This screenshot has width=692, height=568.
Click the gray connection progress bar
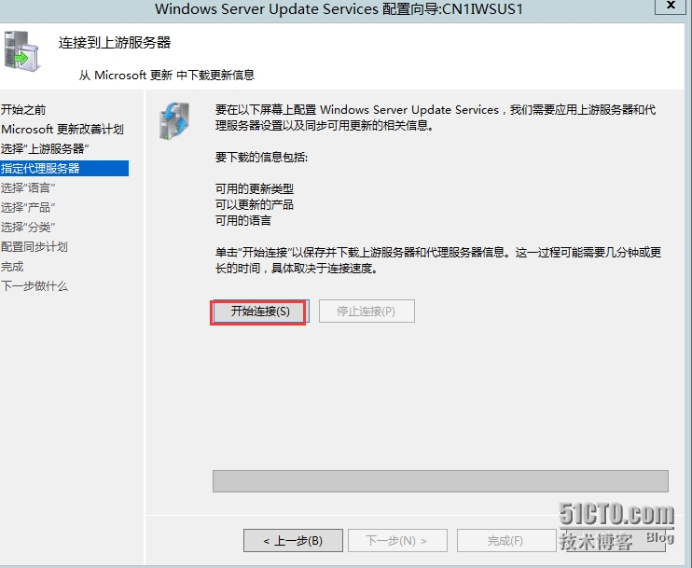[440, 481]
